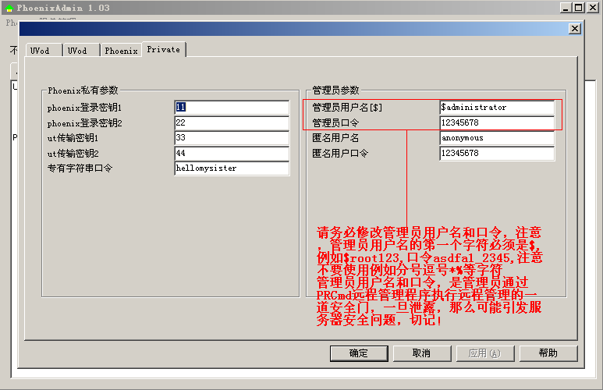The width and height of the screenshot is (603, 390).
Task: Cancel with the 取消 button
Action: point(422,353)
